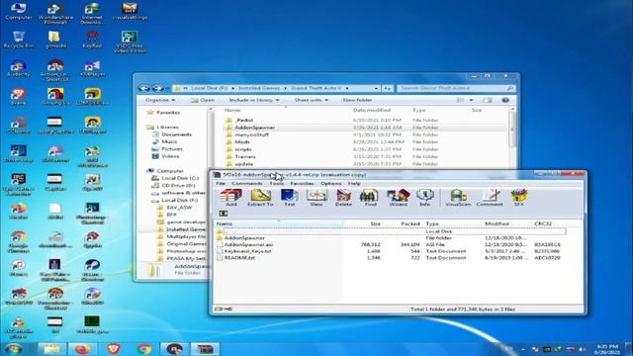633x356 pixels.
Task: Open the Explorer views dropdown arrow
Action: [471, 100]
